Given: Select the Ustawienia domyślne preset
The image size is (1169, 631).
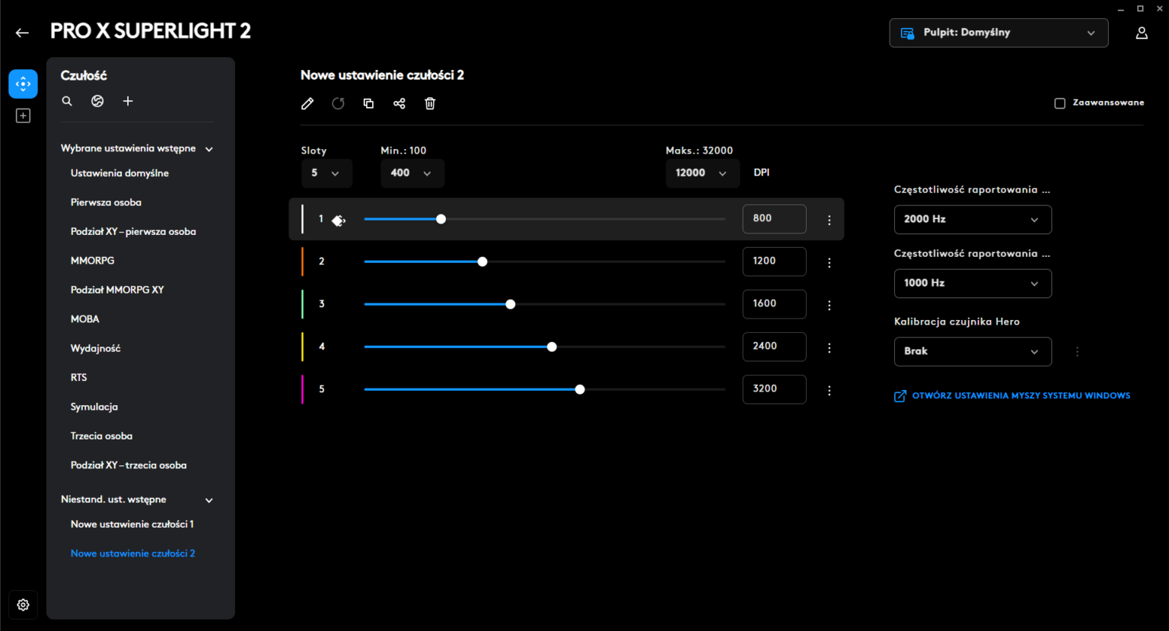Looking at the screenshot, I should (119, 173).
